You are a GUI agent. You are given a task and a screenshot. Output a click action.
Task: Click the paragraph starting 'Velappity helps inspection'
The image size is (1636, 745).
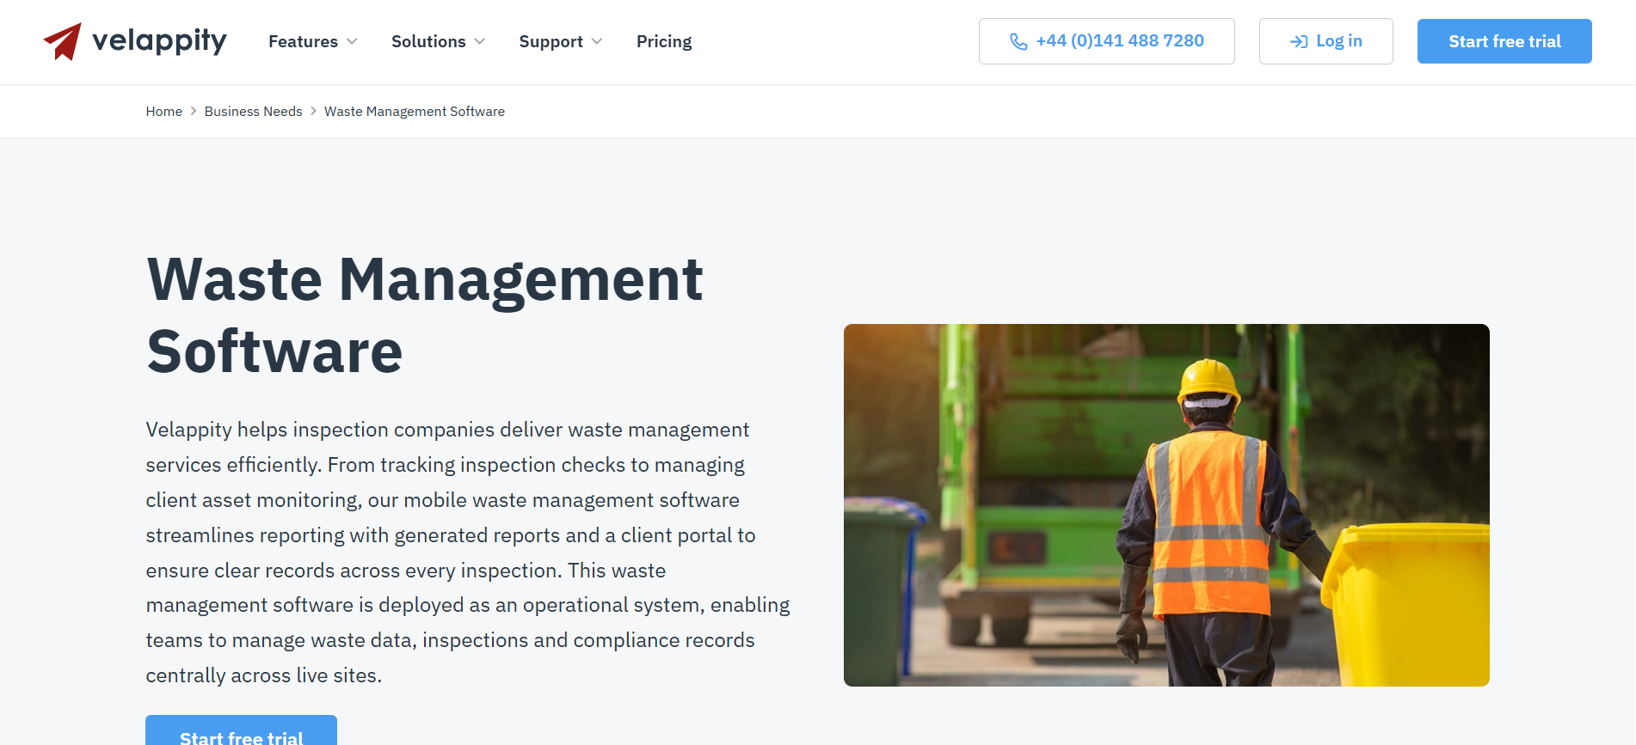pos(468,553)
